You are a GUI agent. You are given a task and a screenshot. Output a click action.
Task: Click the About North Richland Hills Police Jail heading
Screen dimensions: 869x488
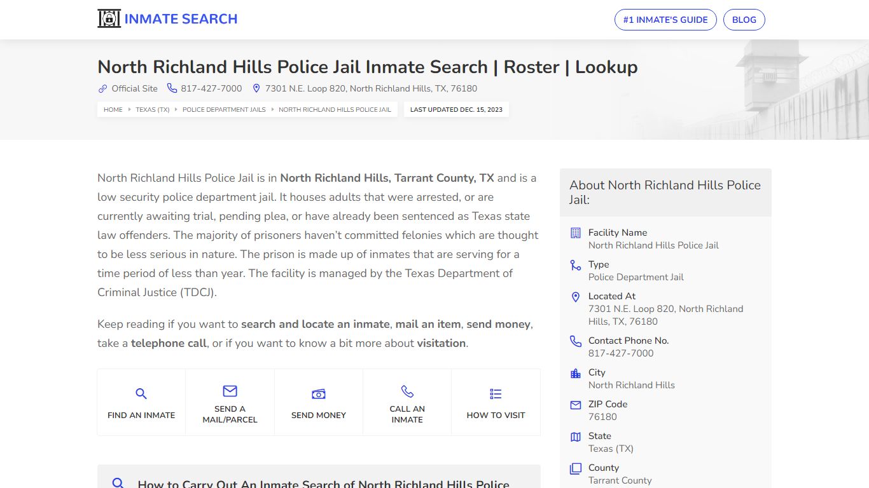coord(665,192)
